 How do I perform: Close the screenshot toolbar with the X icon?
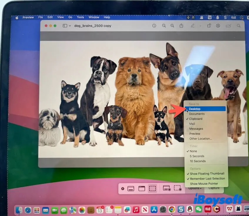(x=123, y=189)
